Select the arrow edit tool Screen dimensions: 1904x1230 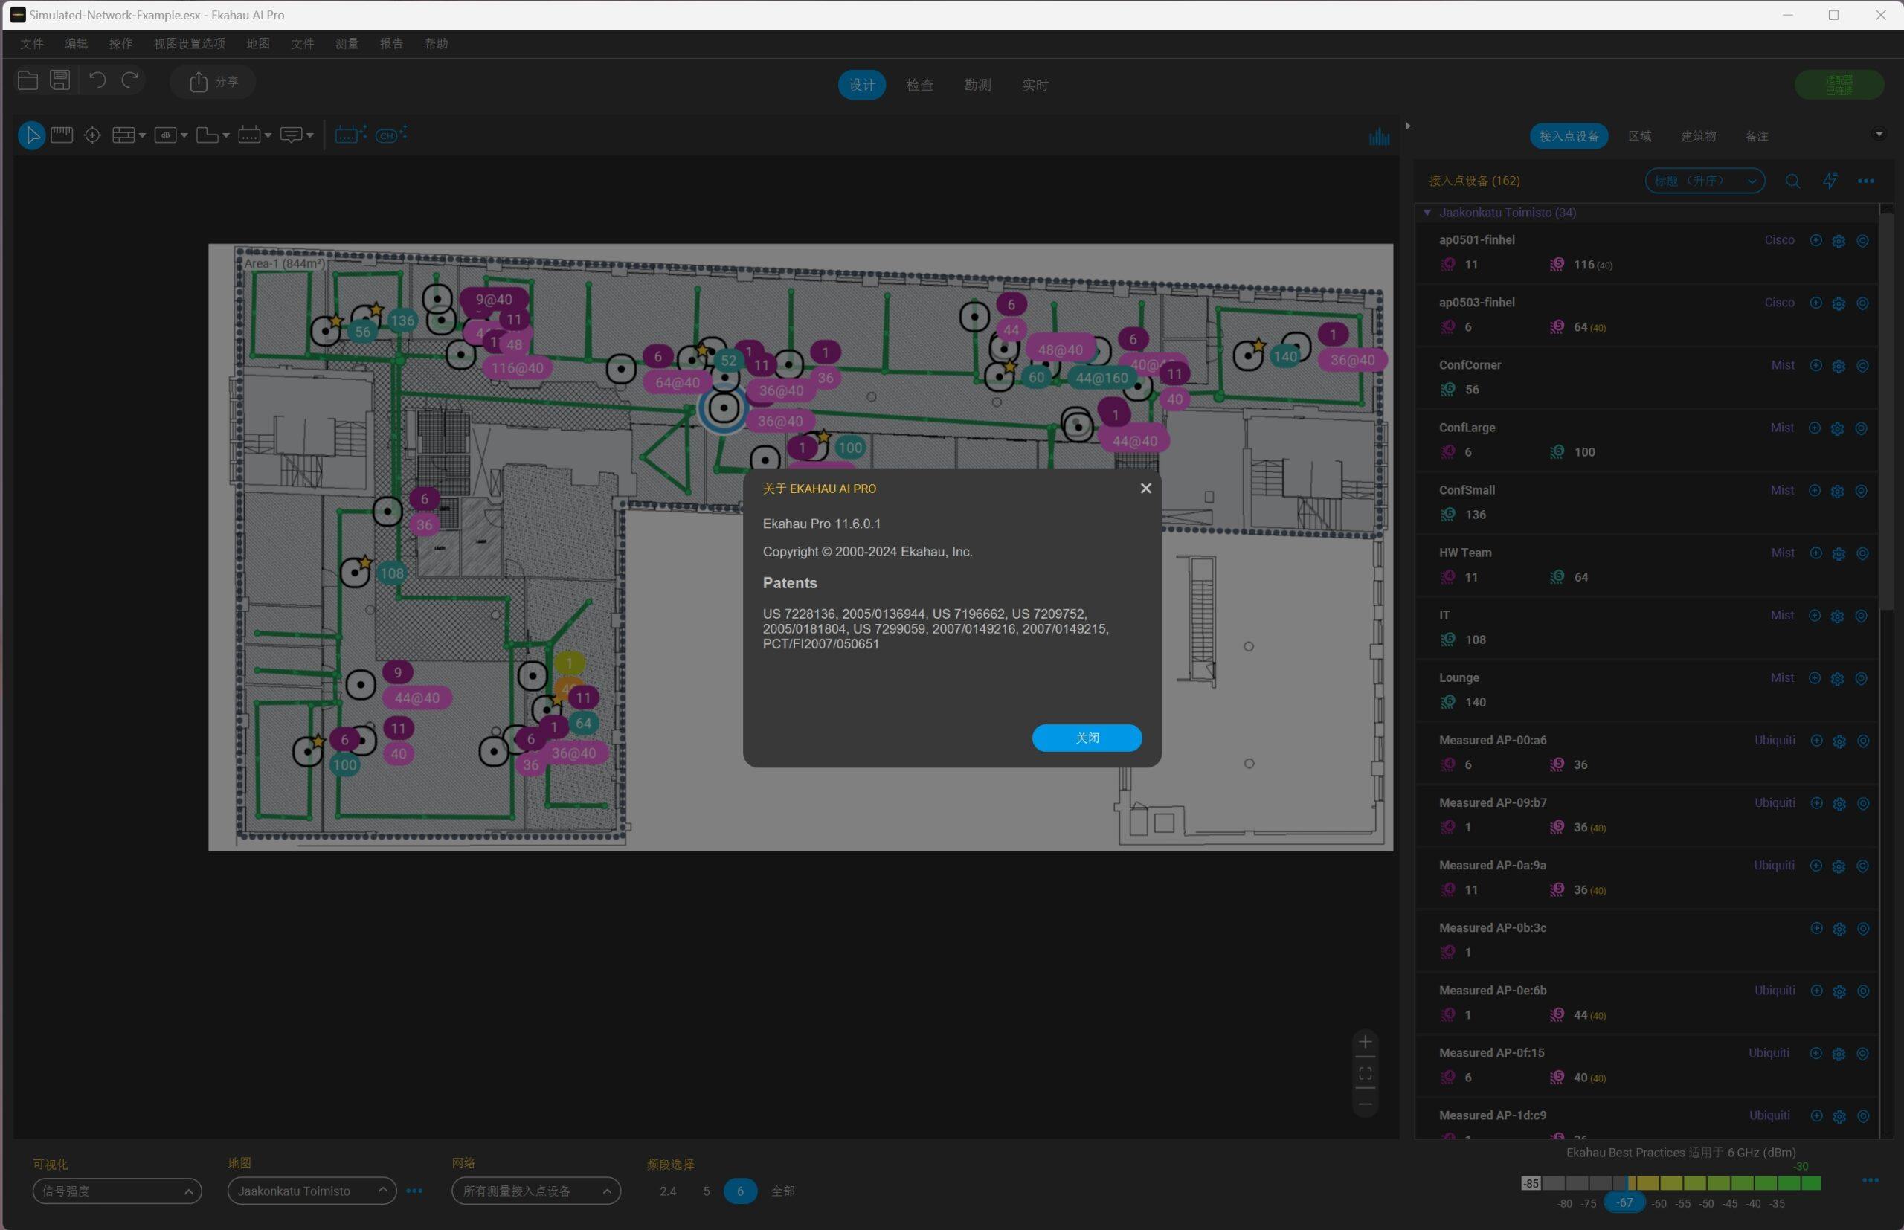pos(31,135)
